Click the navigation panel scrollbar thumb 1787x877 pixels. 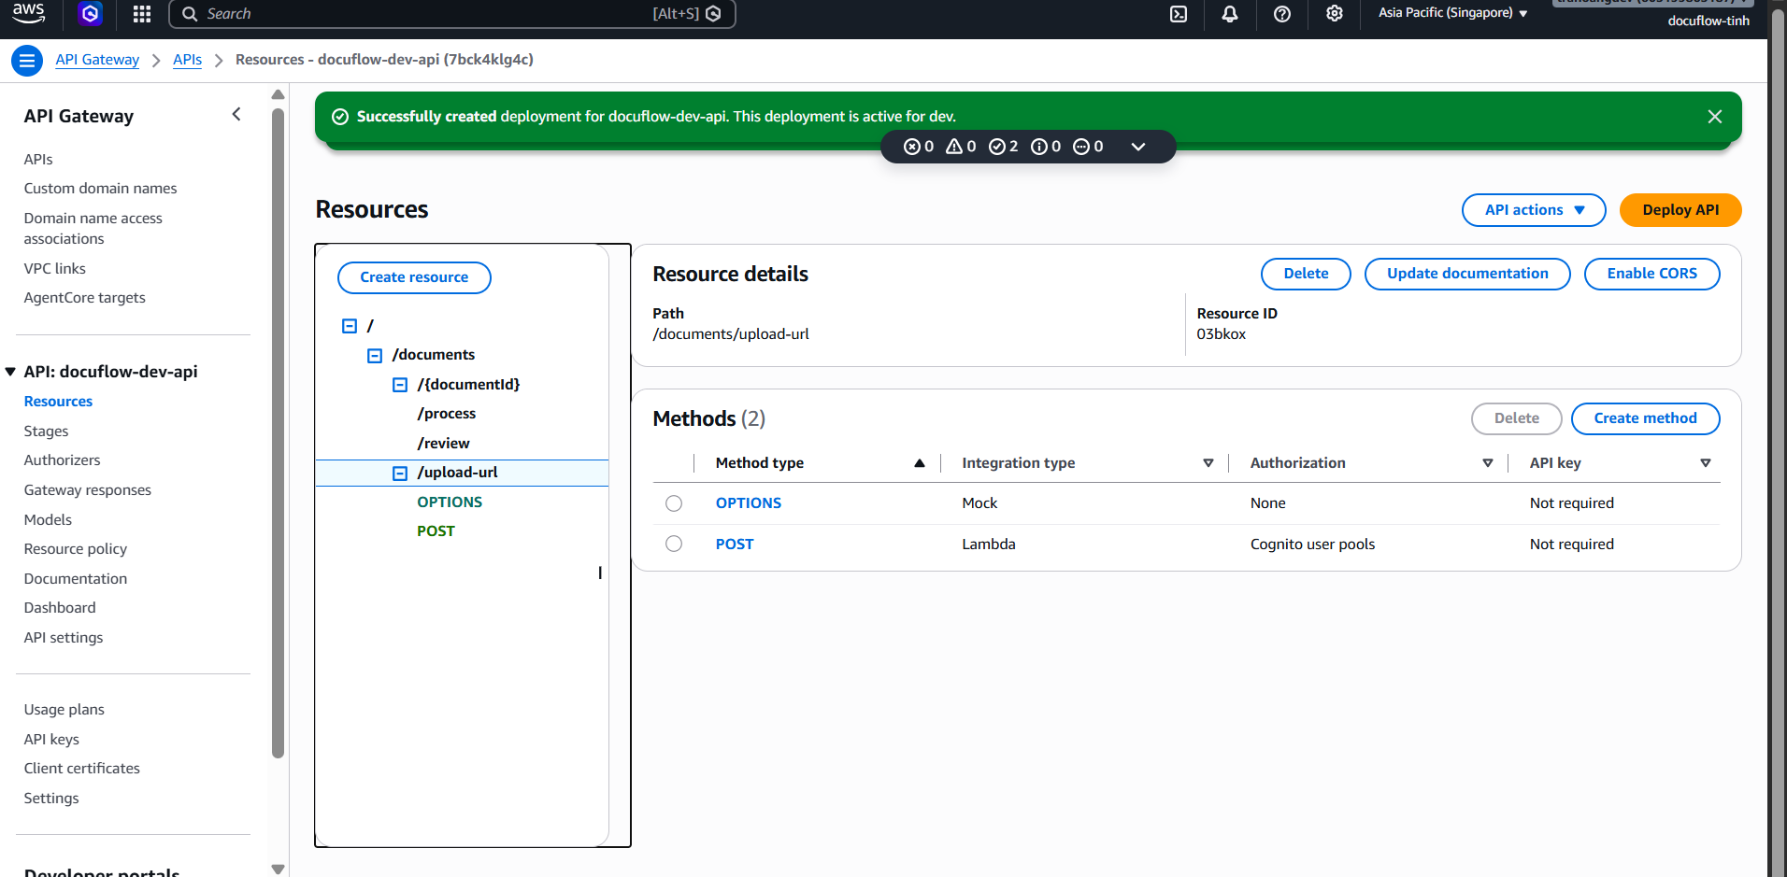(278, 433)
